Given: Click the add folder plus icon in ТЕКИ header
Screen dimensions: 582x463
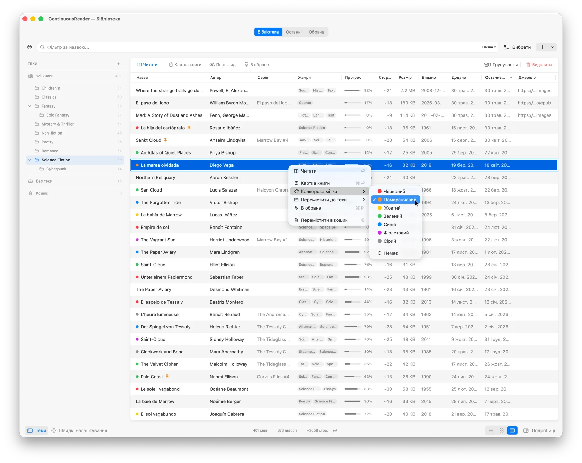Looking at the screenshot, I should (x=118, y=64).
